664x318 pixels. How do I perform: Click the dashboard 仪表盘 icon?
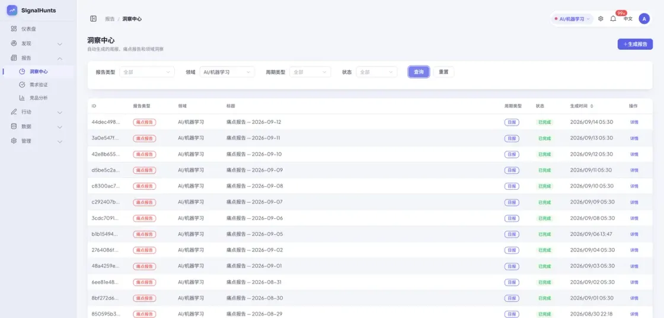(14, 29)
